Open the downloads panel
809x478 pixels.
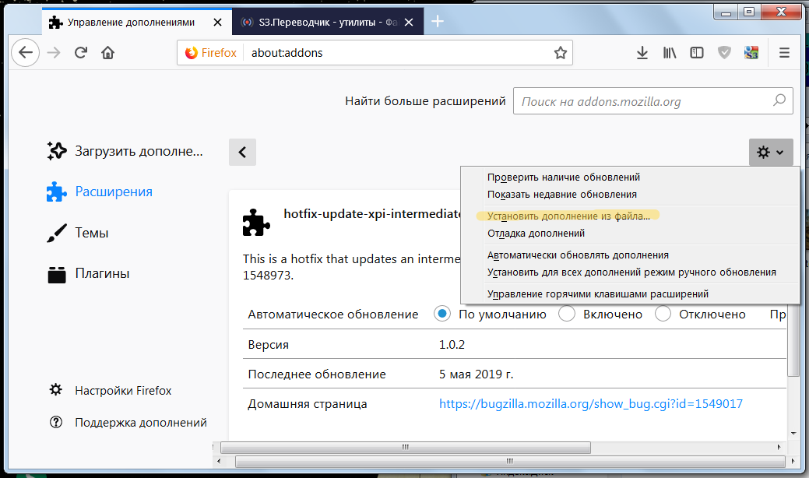point(642,53)
